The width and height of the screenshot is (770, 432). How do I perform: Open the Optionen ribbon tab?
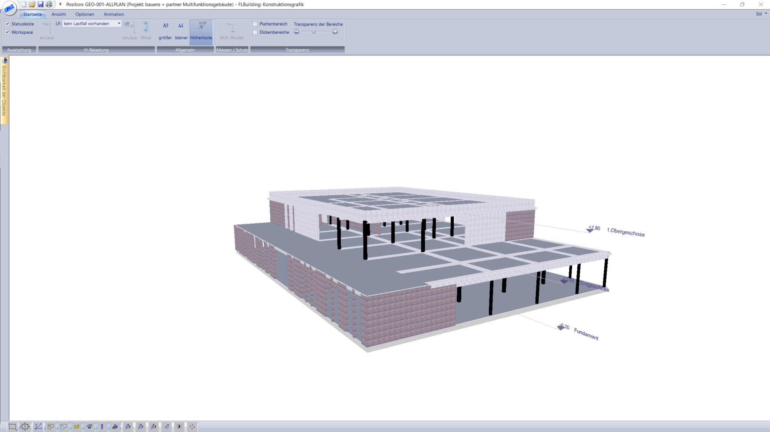(85, 14)
